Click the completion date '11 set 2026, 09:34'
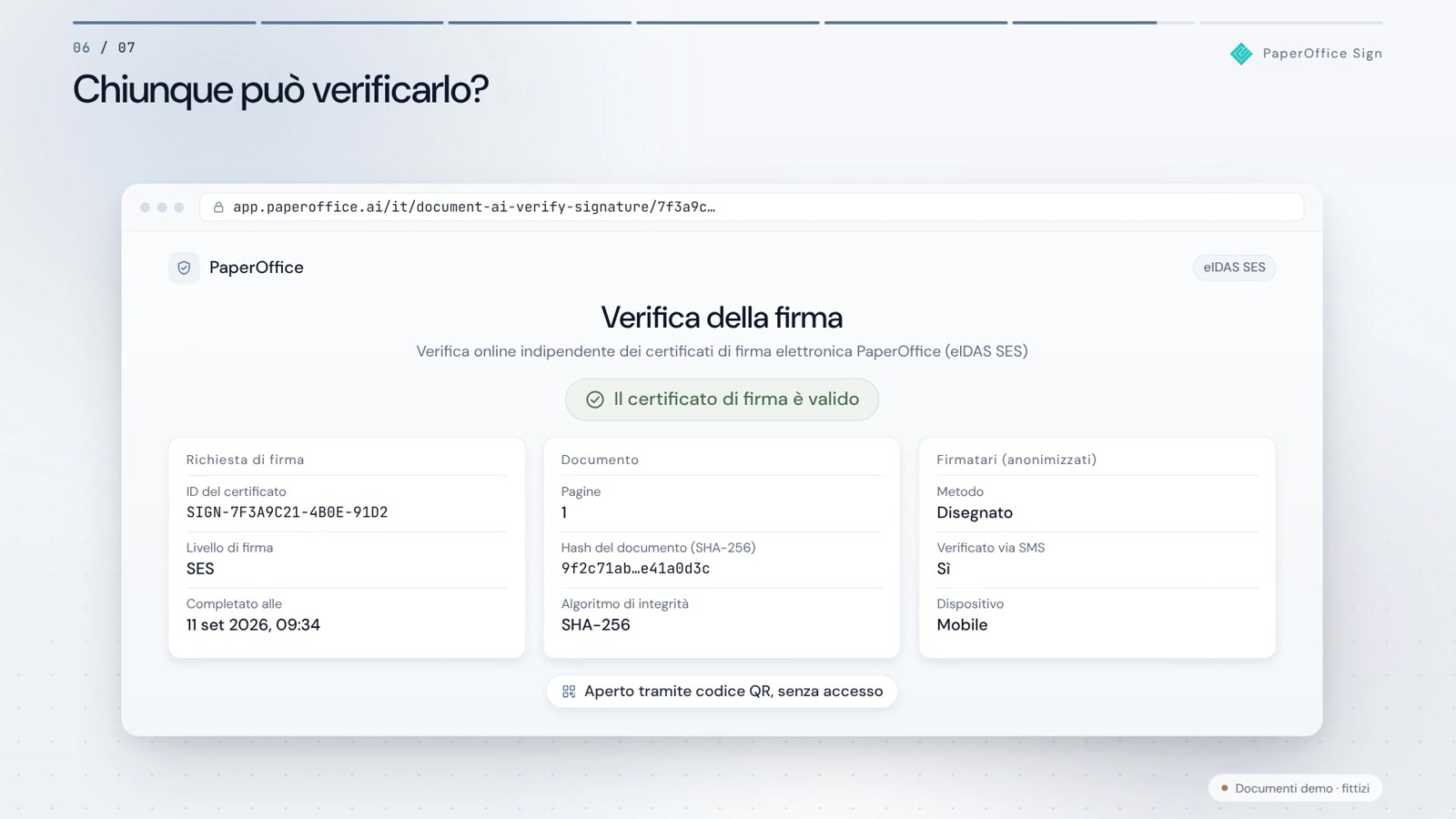The height and width of the screenshot is (819, 1456). point(253,625)
